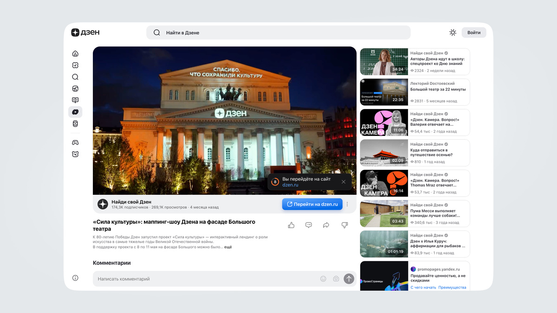Open the layout blocks sidebar icon
Viewport: 557px width, 313px height.
pyautogui.click(x=75, y=89)
